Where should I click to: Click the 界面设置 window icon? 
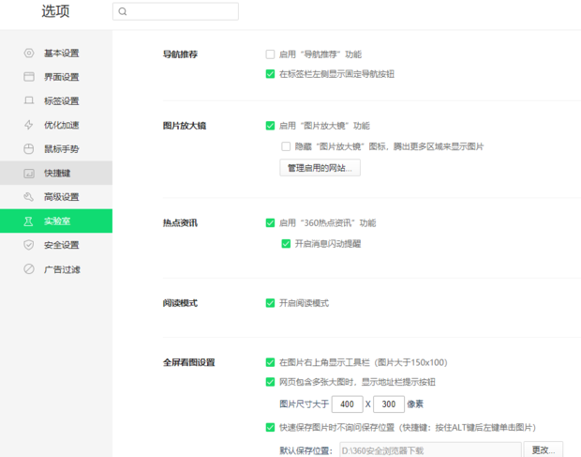click(29, 77)
